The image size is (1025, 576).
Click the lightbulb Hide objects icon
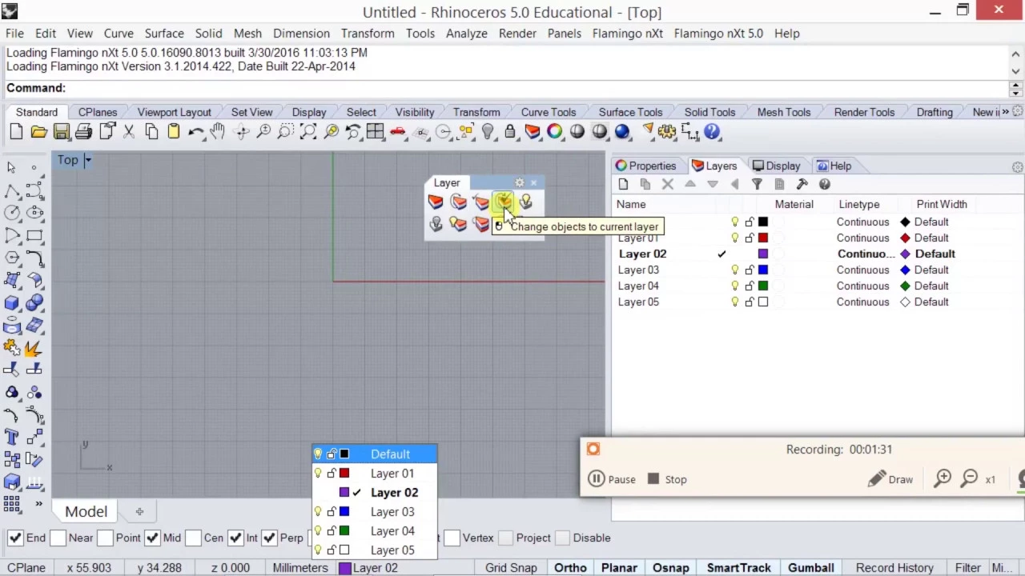(x=488, y=132)
